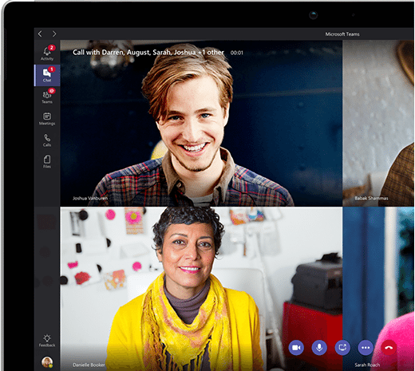Image resolution: width=415 pixels, height=371 pixels.
Task: Click your profile avatar picture
Action: pyautogui.click(x=47, y=362)
